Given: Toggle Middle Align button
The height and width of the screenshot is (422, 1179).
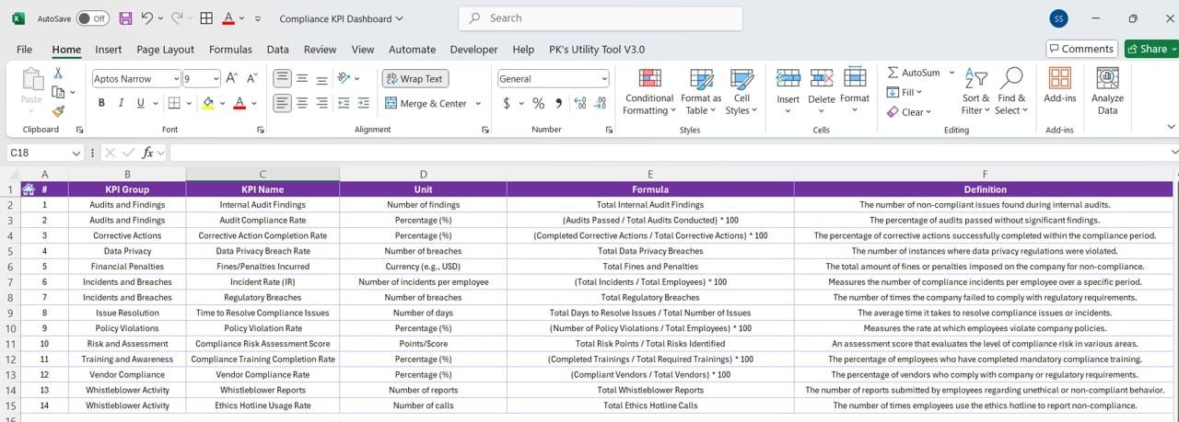Looking at the screenshot, I should point(302,78).
